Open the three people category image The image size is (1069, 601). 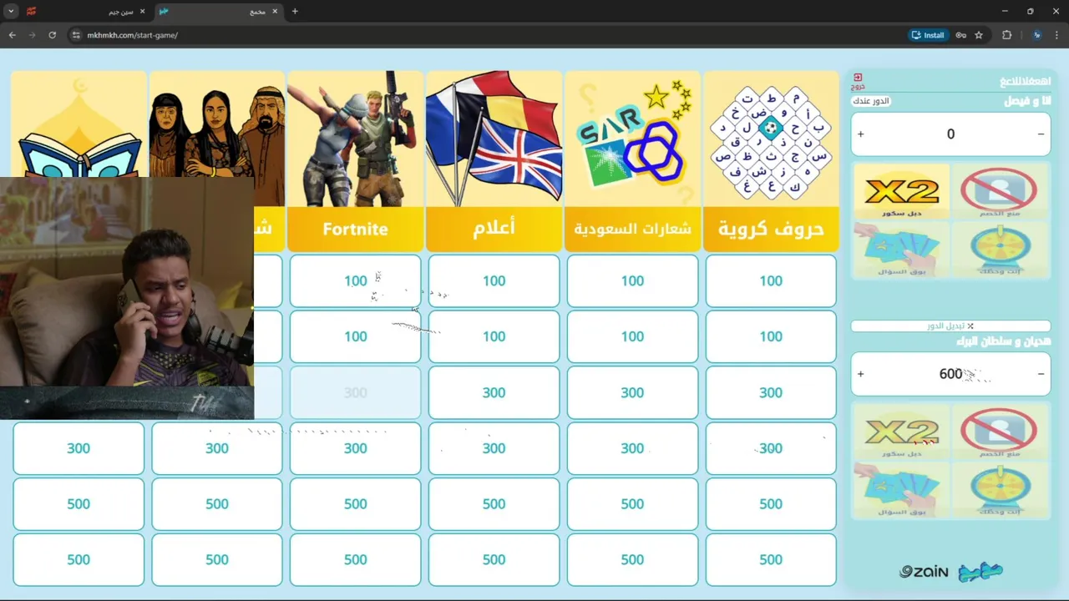[x=216, y=124]
